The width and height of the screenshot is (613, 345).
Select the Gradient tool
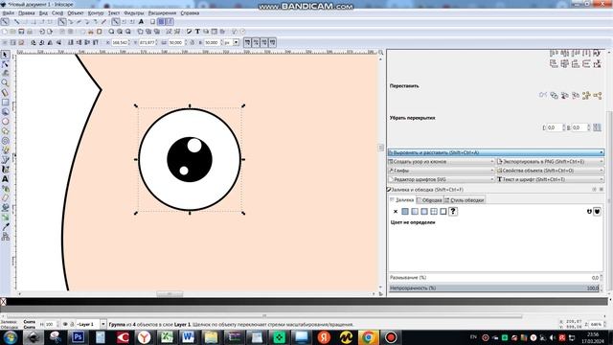(x=5, y=218)
